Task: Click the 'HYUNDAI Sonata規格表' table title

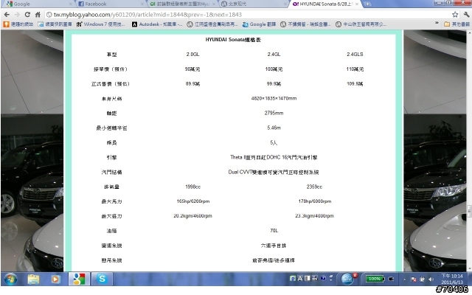Action: tap(233, 40)
